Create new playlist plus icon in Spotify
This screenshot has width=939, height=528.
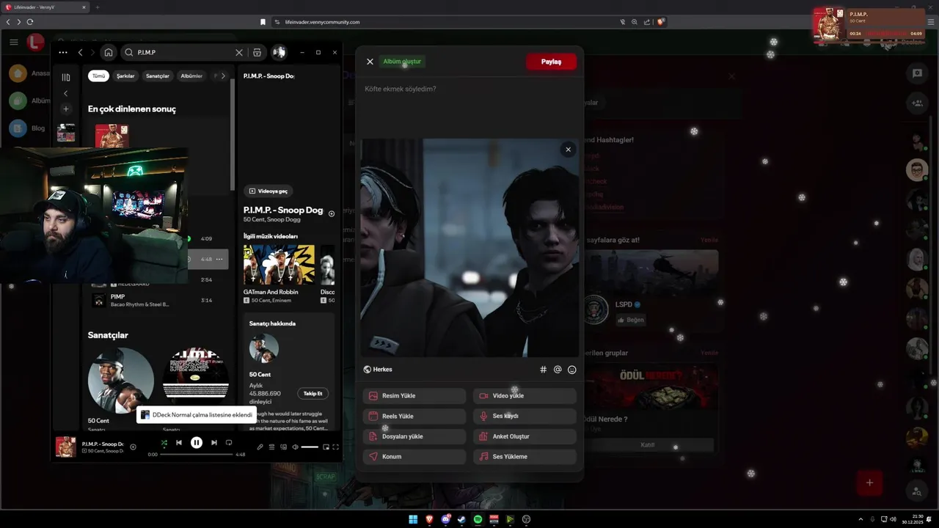[x=66, y=109]
